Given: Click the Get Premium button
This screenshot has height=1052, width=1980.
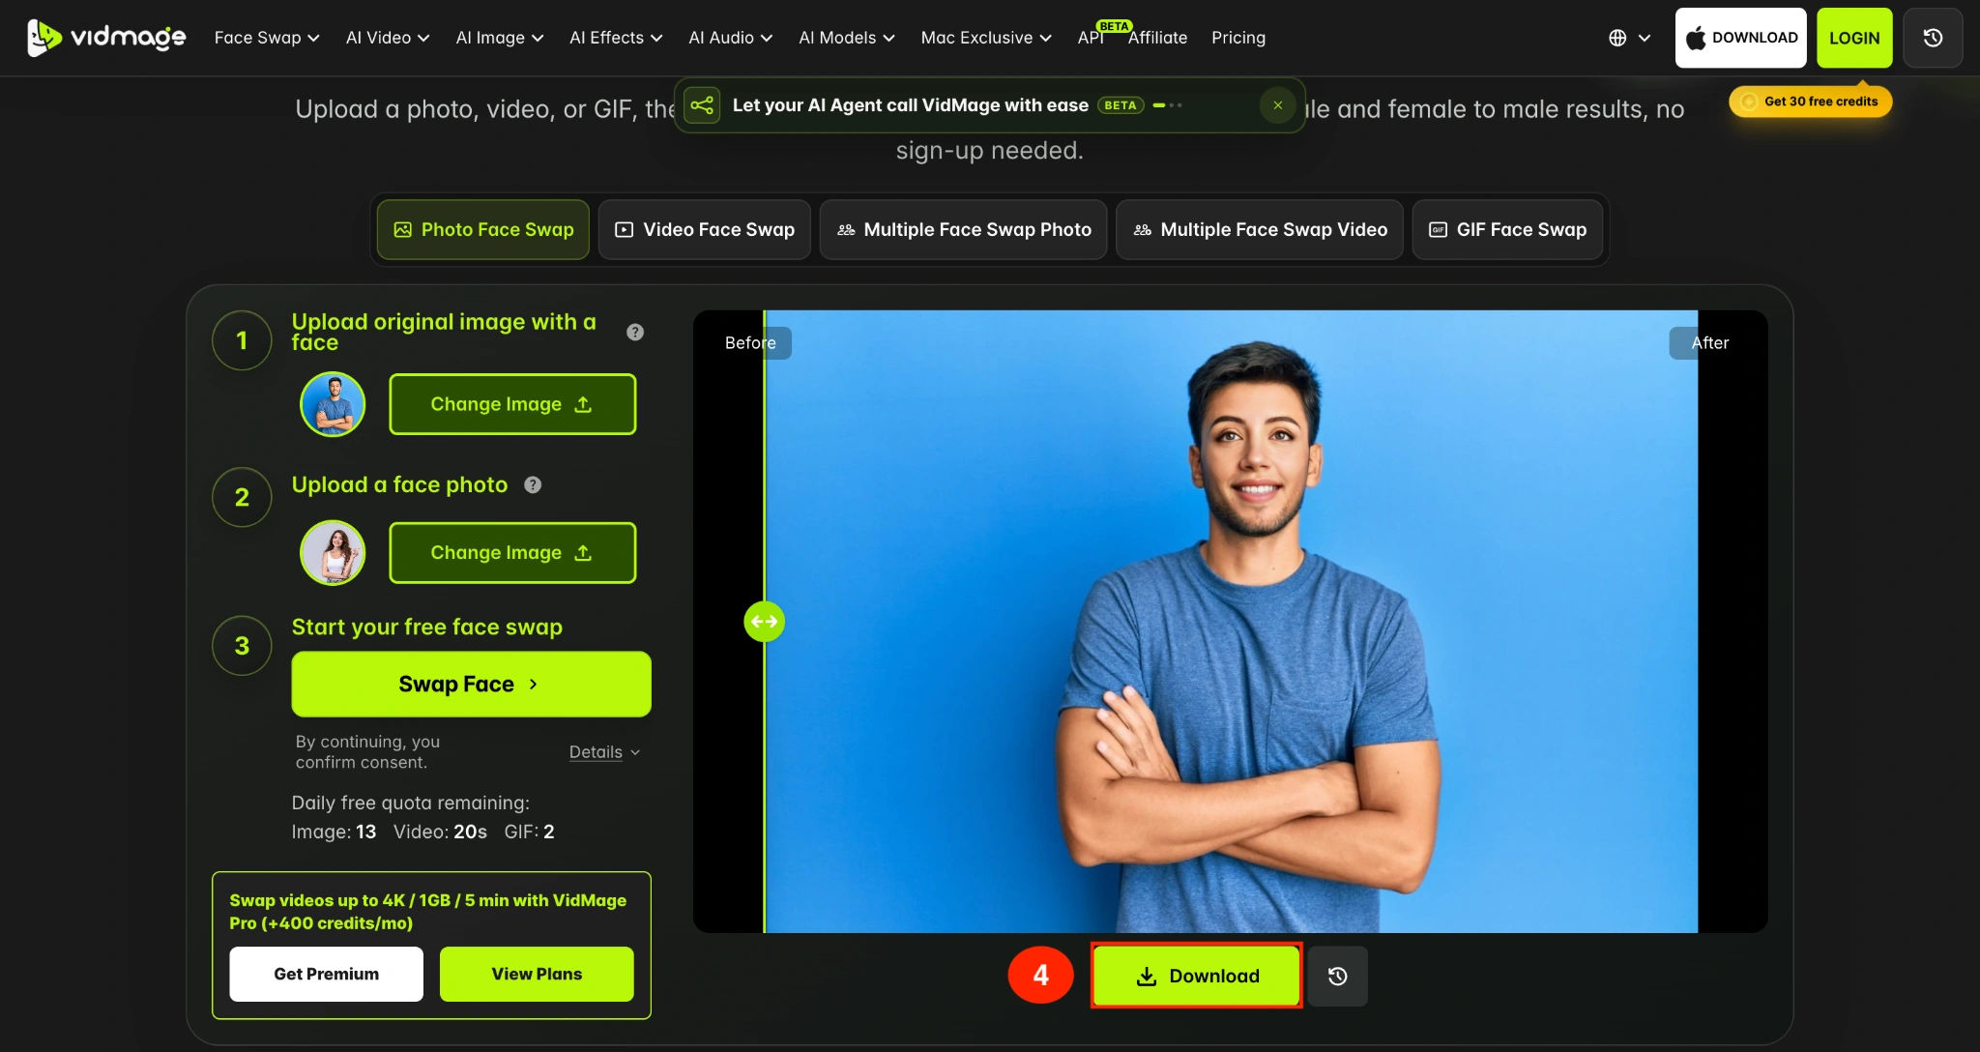Looking at the screenshot, I should click(x=326, y=974).
